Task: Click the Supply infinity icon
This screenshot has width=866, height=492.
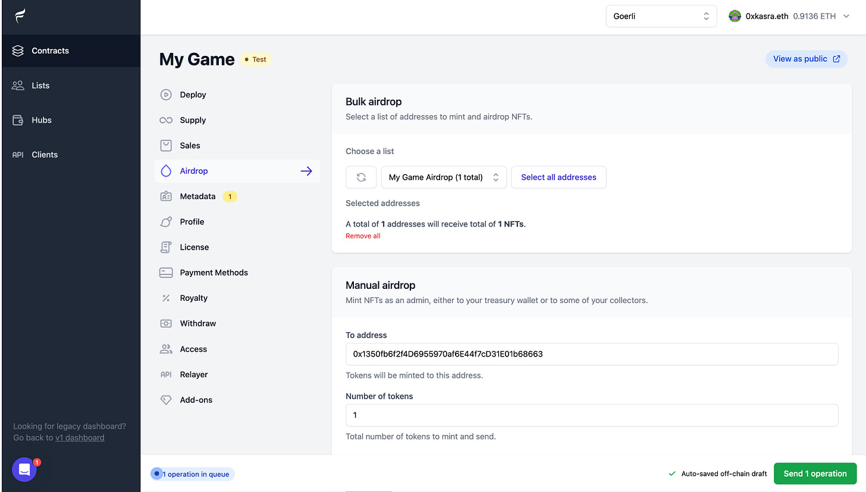Action: 166,120
